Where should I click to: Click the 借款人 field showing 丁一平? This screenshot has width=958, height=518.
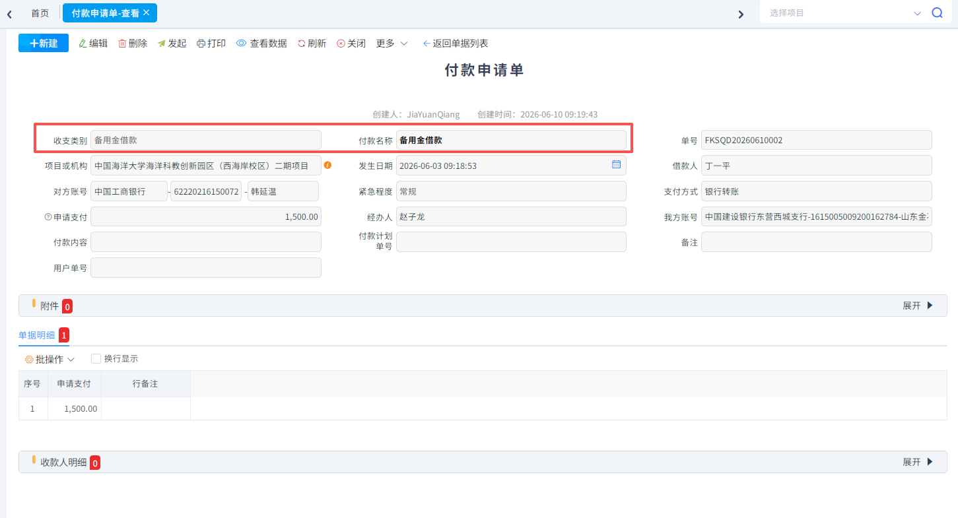(x=817, y=166)
